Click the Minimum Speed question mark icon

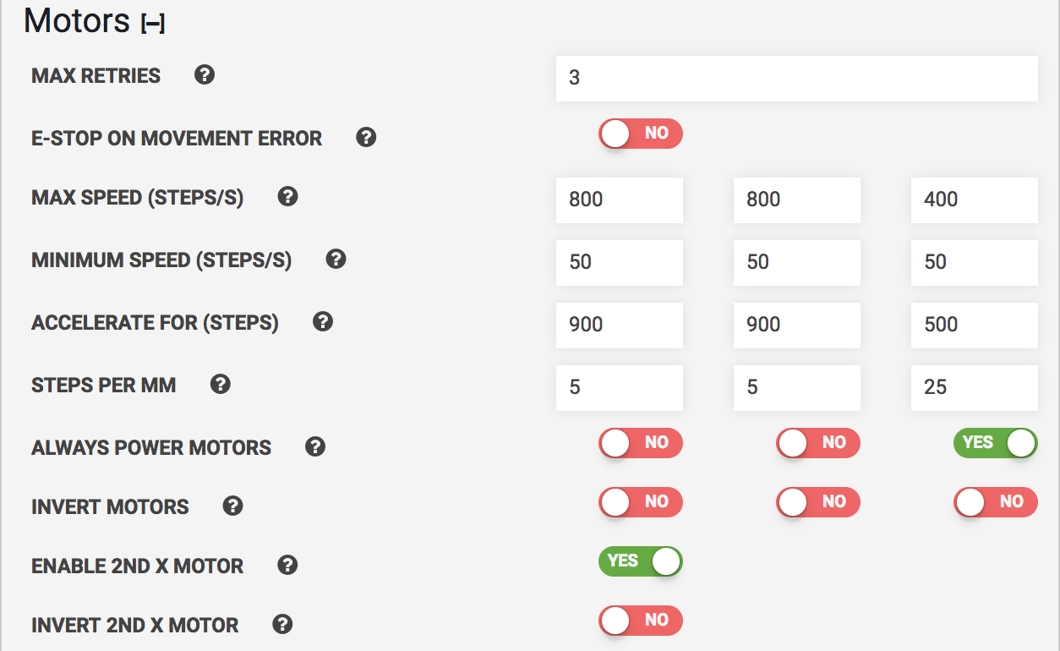(x=336, y=260)
